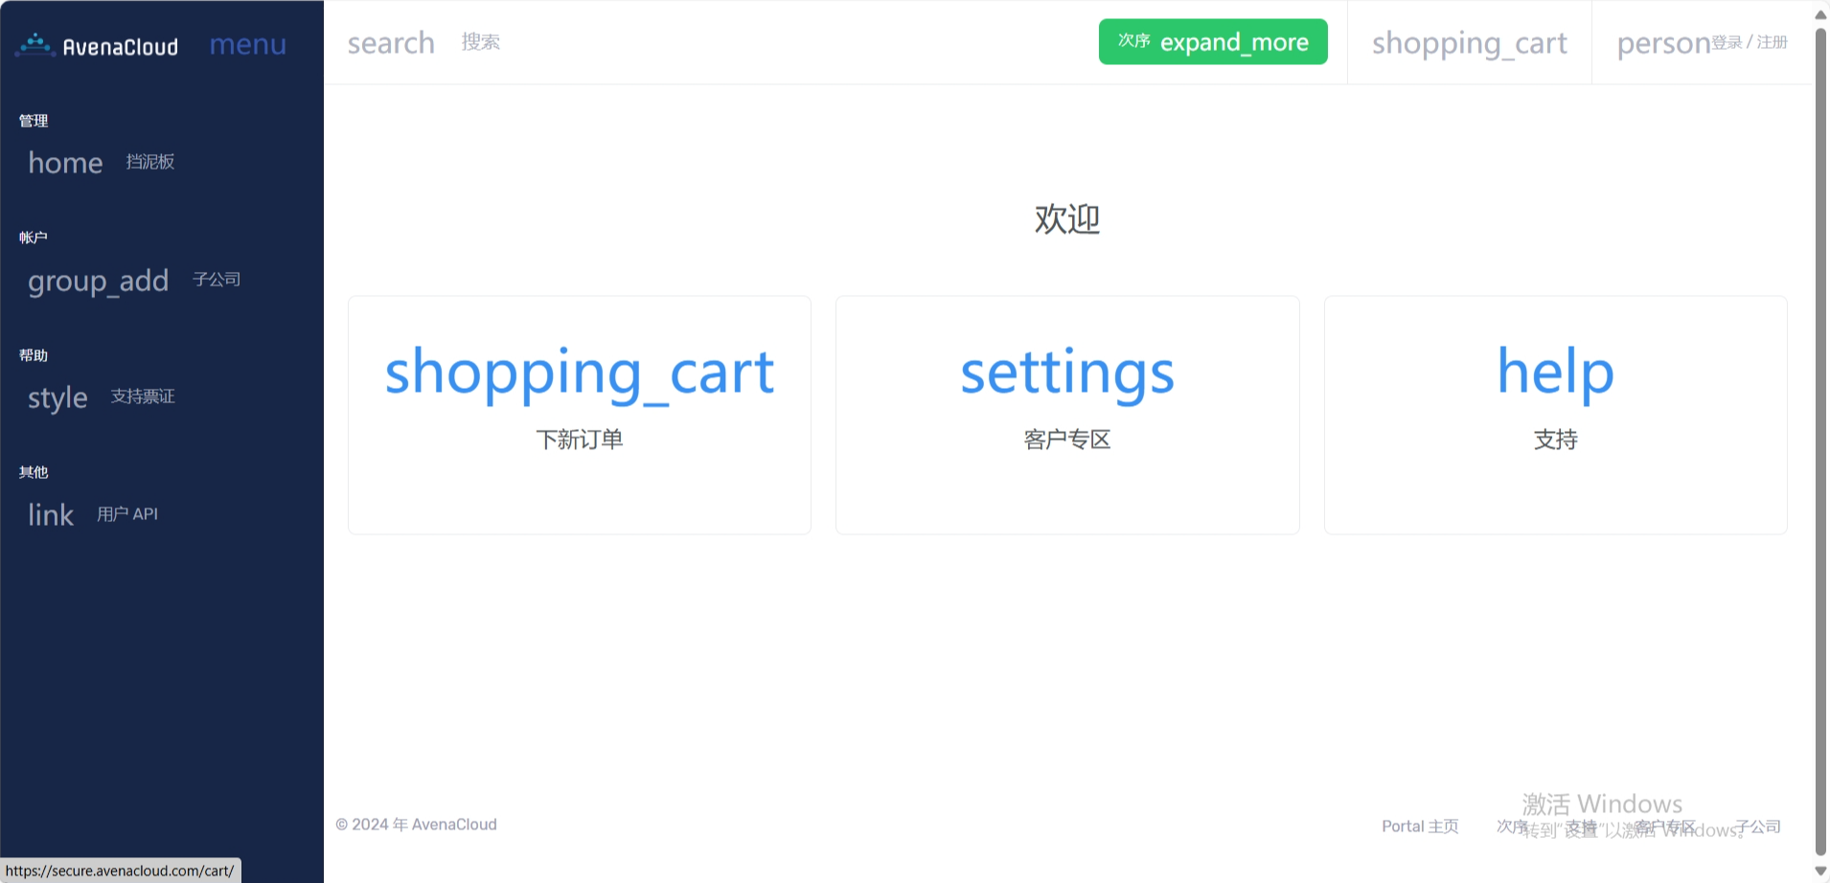Type in the 搜索 search field

(481, 42)
